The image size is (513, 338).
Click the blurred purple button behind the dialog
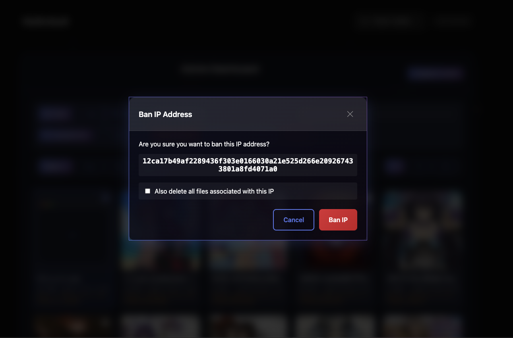click(x=436, y=73)
